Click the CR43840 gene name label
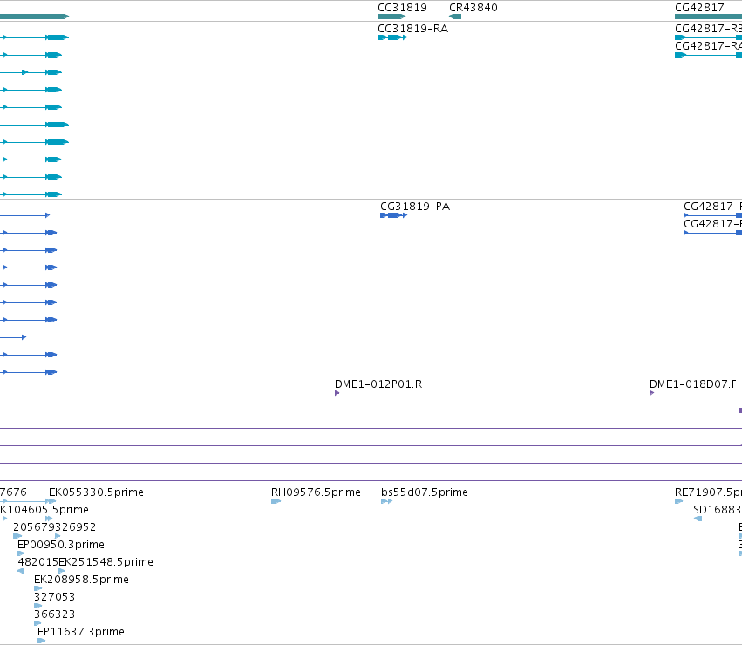This screenshot has width=742, height=645. pos(473,8)
